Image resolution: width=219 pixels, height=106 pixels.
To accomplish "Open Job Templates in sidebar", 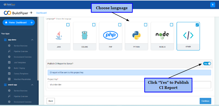I will 20,63.
